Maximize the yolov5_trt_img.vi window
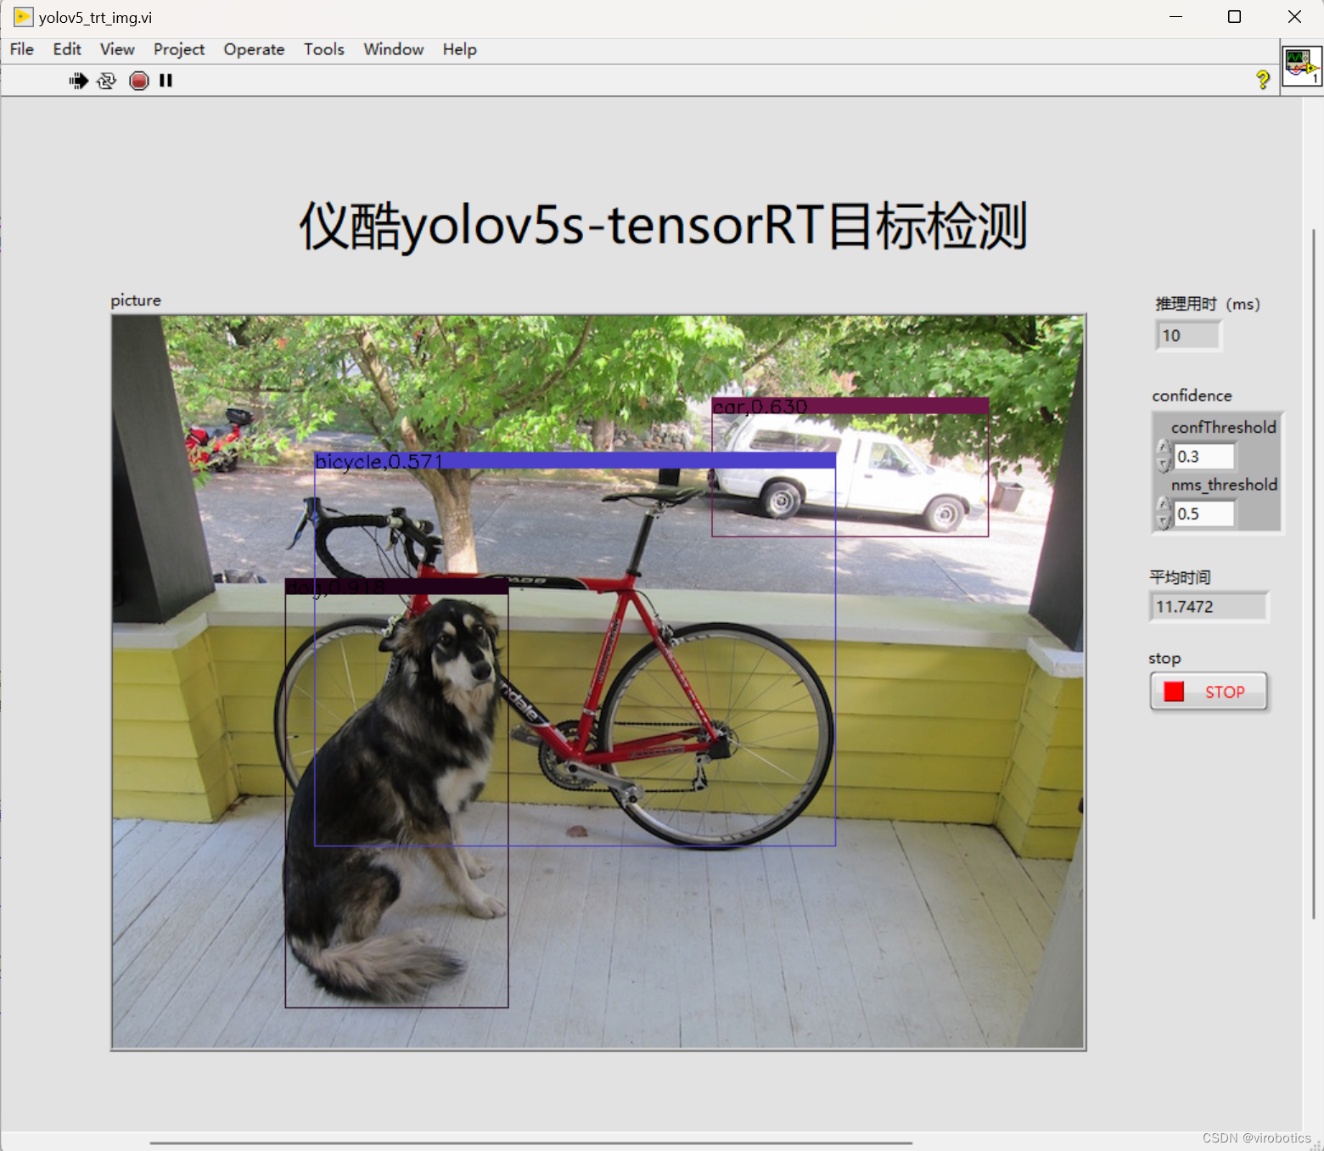Viewport: 1324px width, 1151px height. click(x=1234, y=17)
